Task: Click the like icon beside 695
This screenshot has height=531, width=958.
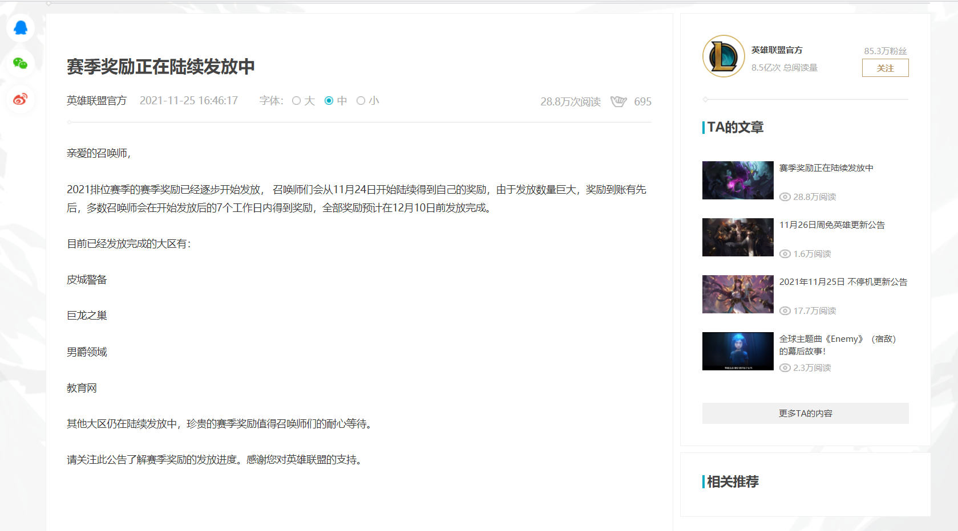Action: 618,101
